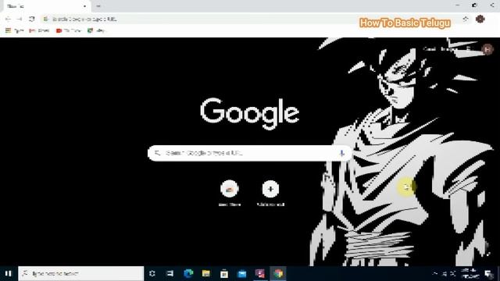Click the volume icon in system tray
Screen dimensions: 500x281
tap(453, 273)
